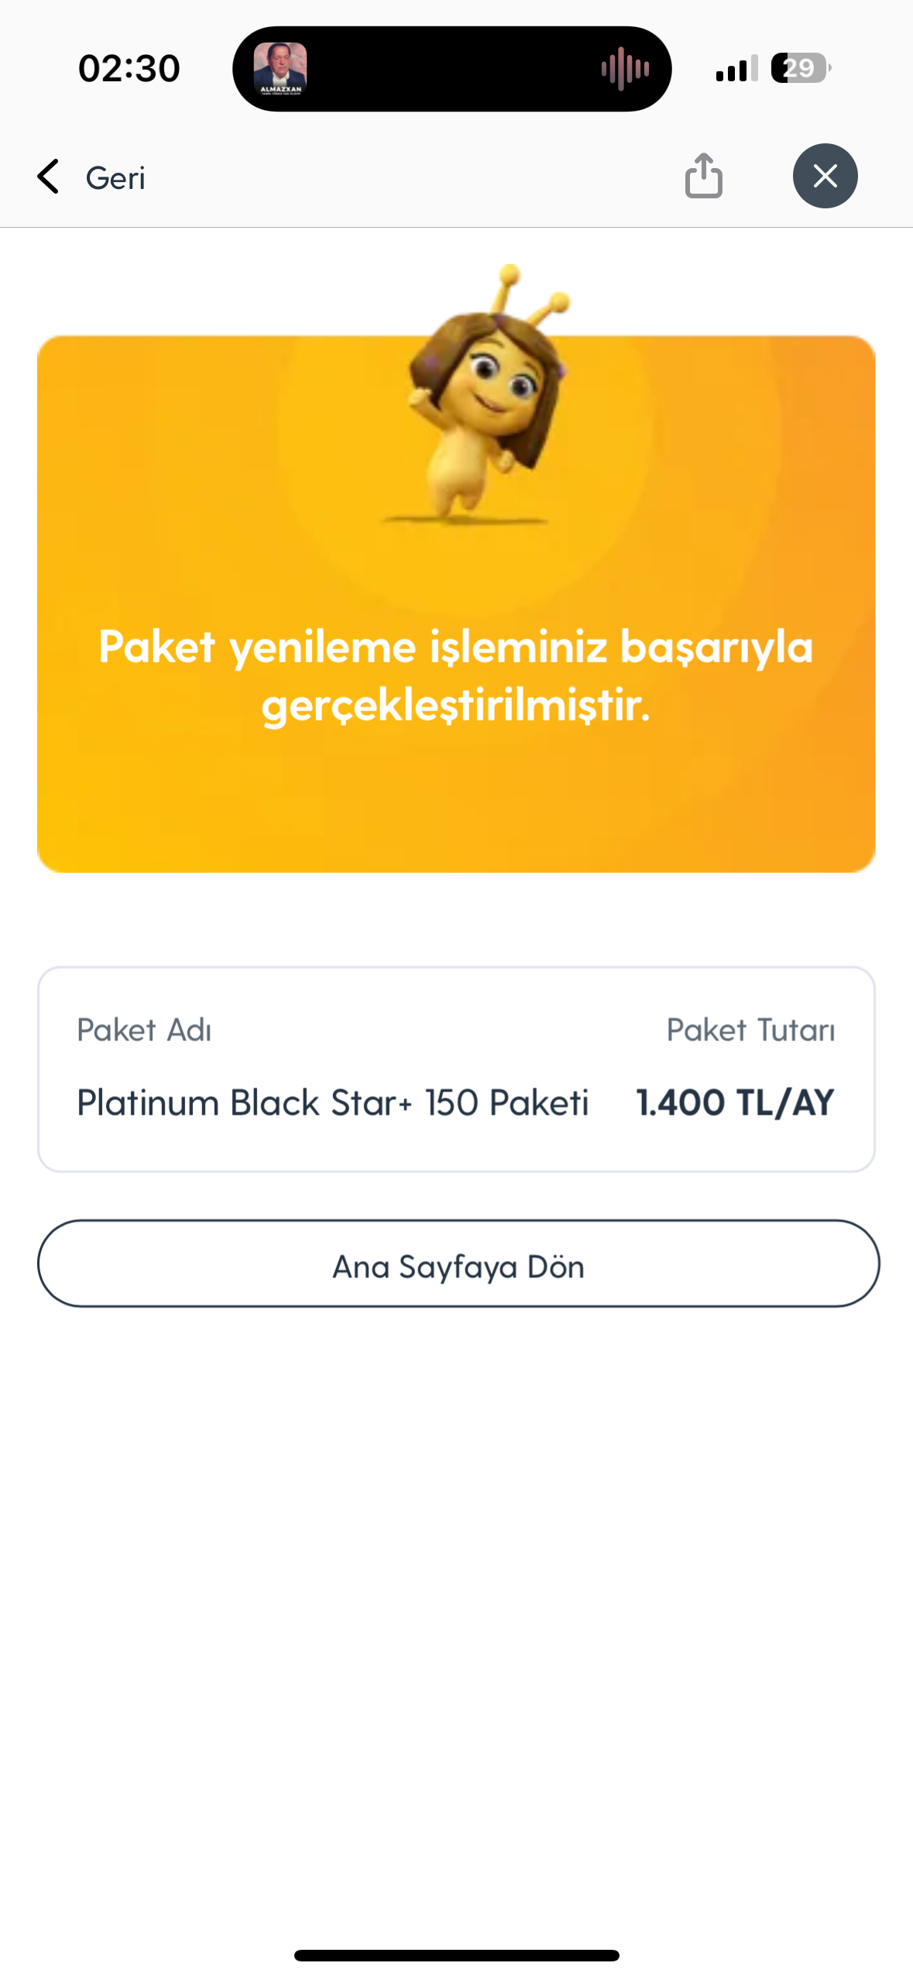Open the now-playing avatar in Dynamic Island
Image resolution: width=913 pixels, height=1980 pixels.
280,69
